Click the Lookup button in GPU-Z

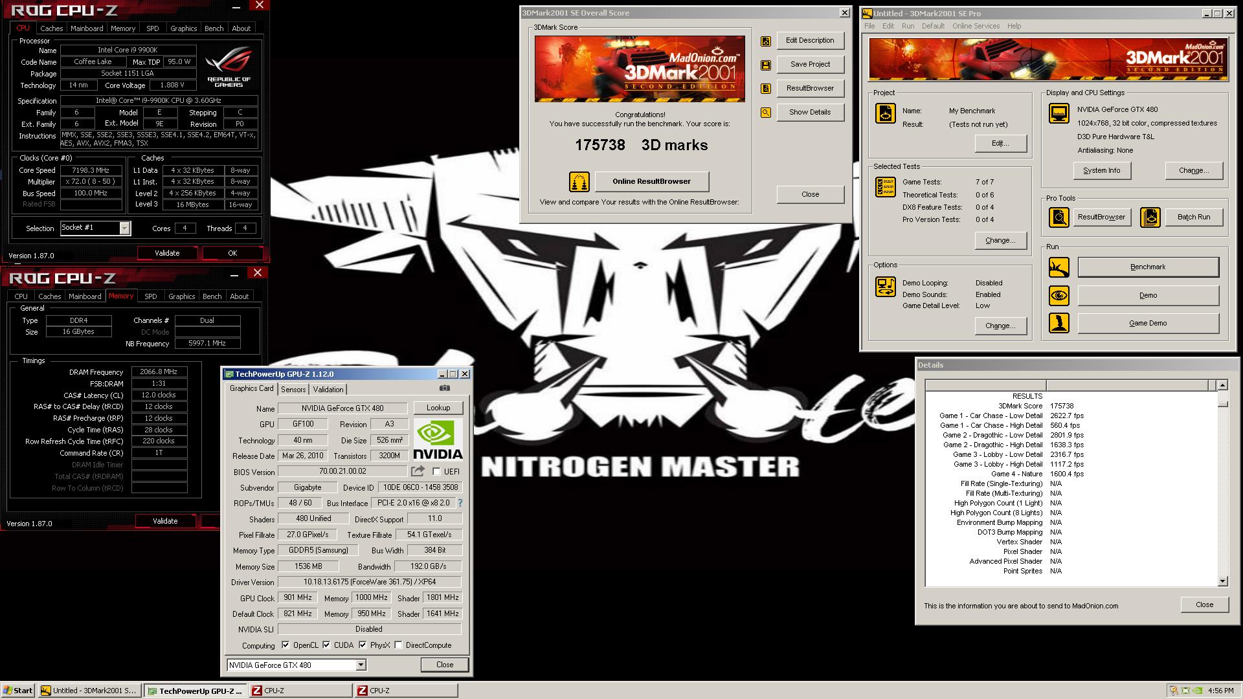(x=438, y=408)
